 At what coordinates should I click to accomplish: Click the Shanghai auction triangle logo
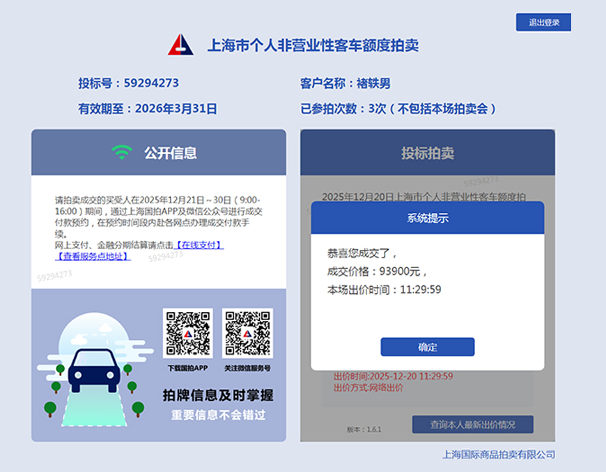click(x=180, y=45)
